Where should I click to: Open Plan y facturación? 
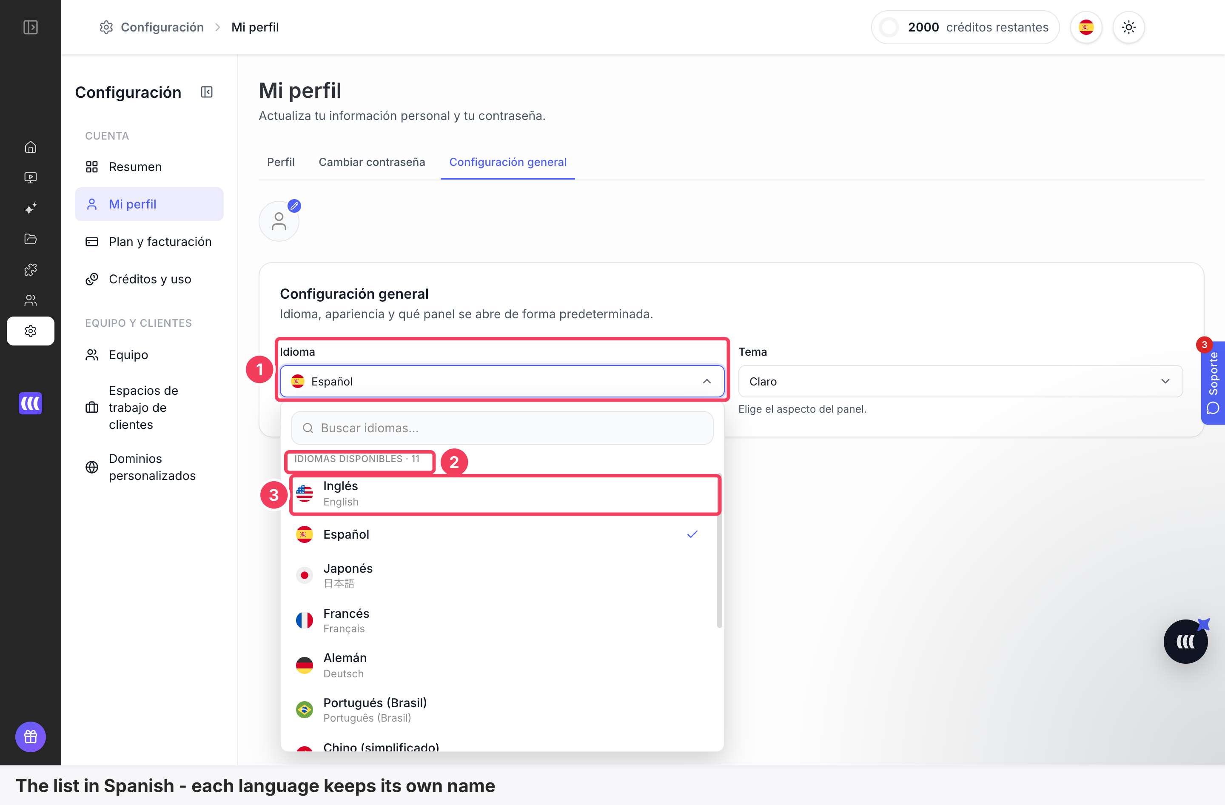tap(149, 241)
